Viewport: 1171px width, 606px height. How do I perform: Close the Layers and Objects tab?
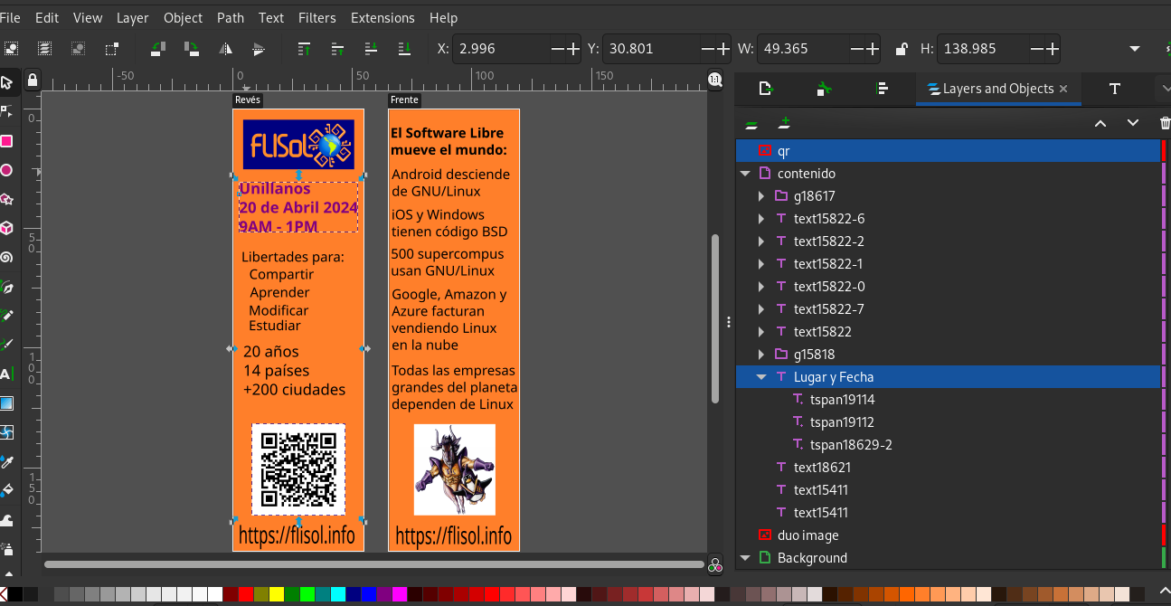click(x=1063, y=89)
